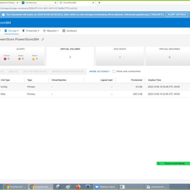Screen dimensions: 190x190
Task: Open the MORE ACTIONS dropdown
Action: tap(100, 71)
